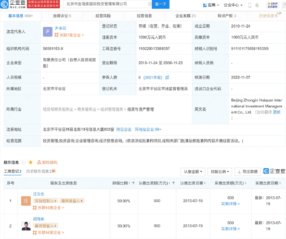Open 股权结构 chart link
This screenshot has height=239, width=286.
pos(47,162)
